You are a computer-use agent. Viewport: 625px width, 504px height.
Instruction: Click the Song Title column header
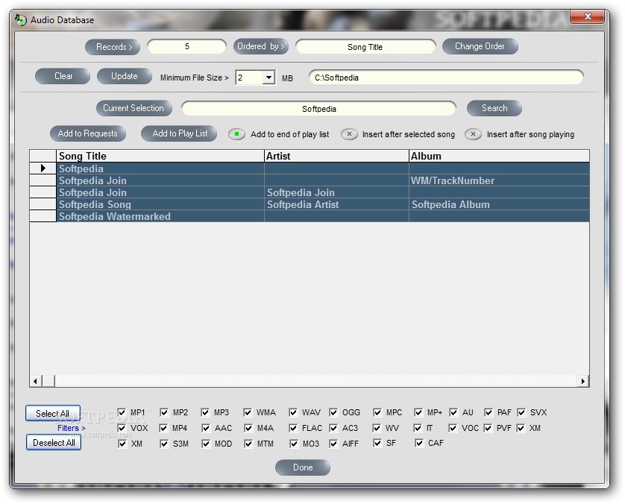[x=160, y=156]
